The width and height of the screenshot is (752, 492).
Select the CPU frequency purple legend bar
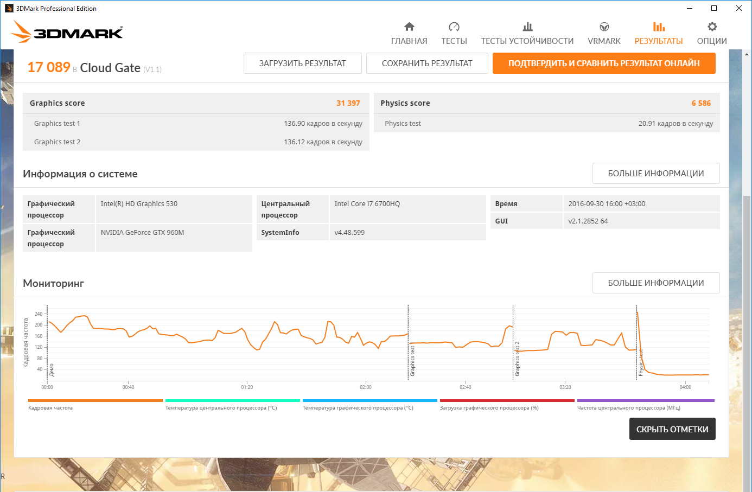click(x=646, y=400)
